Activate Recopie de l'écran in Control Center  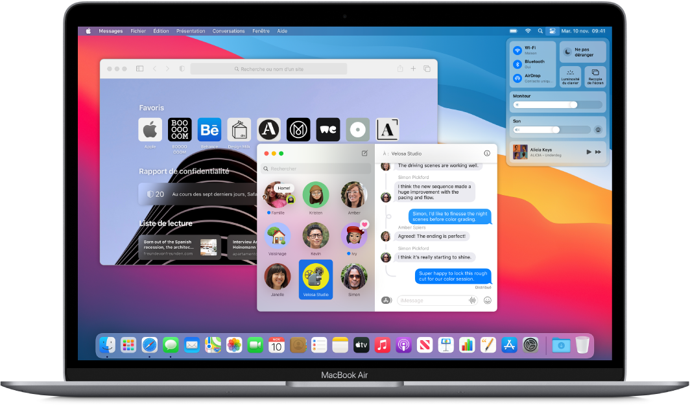point(595,76)
